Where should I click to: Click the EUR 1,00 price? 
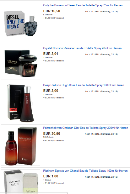tap(51, 176)
